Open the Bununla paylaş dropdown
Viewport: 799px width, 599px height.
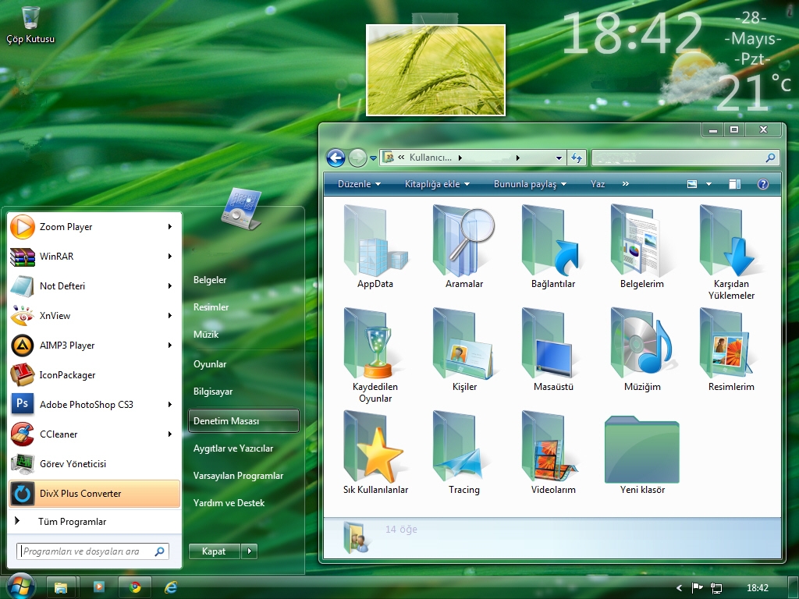[x=530, y=184]
